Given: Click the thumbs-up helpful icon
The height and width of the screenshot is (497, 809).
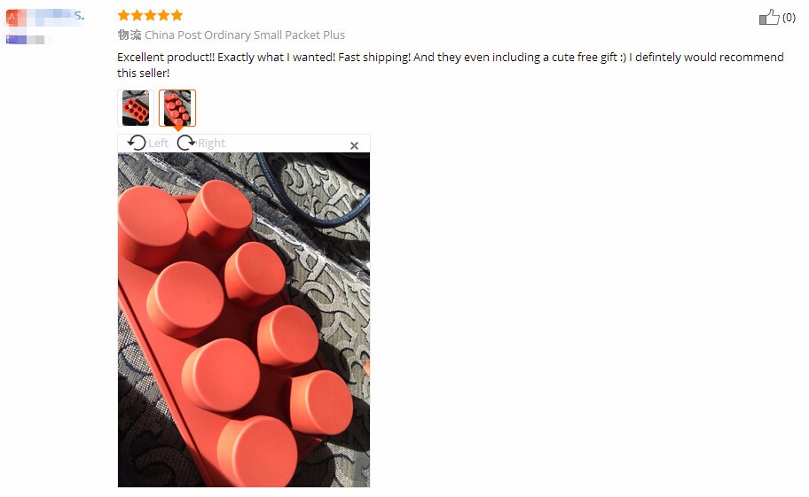Looking at the screenshot, I should [769, 17].
